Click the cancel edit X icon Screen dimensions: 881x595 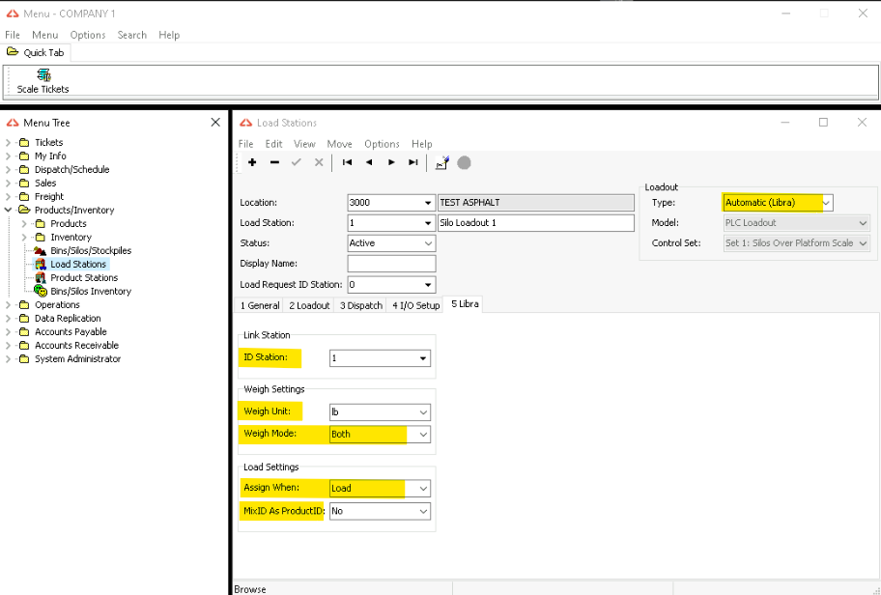point(319,162)
